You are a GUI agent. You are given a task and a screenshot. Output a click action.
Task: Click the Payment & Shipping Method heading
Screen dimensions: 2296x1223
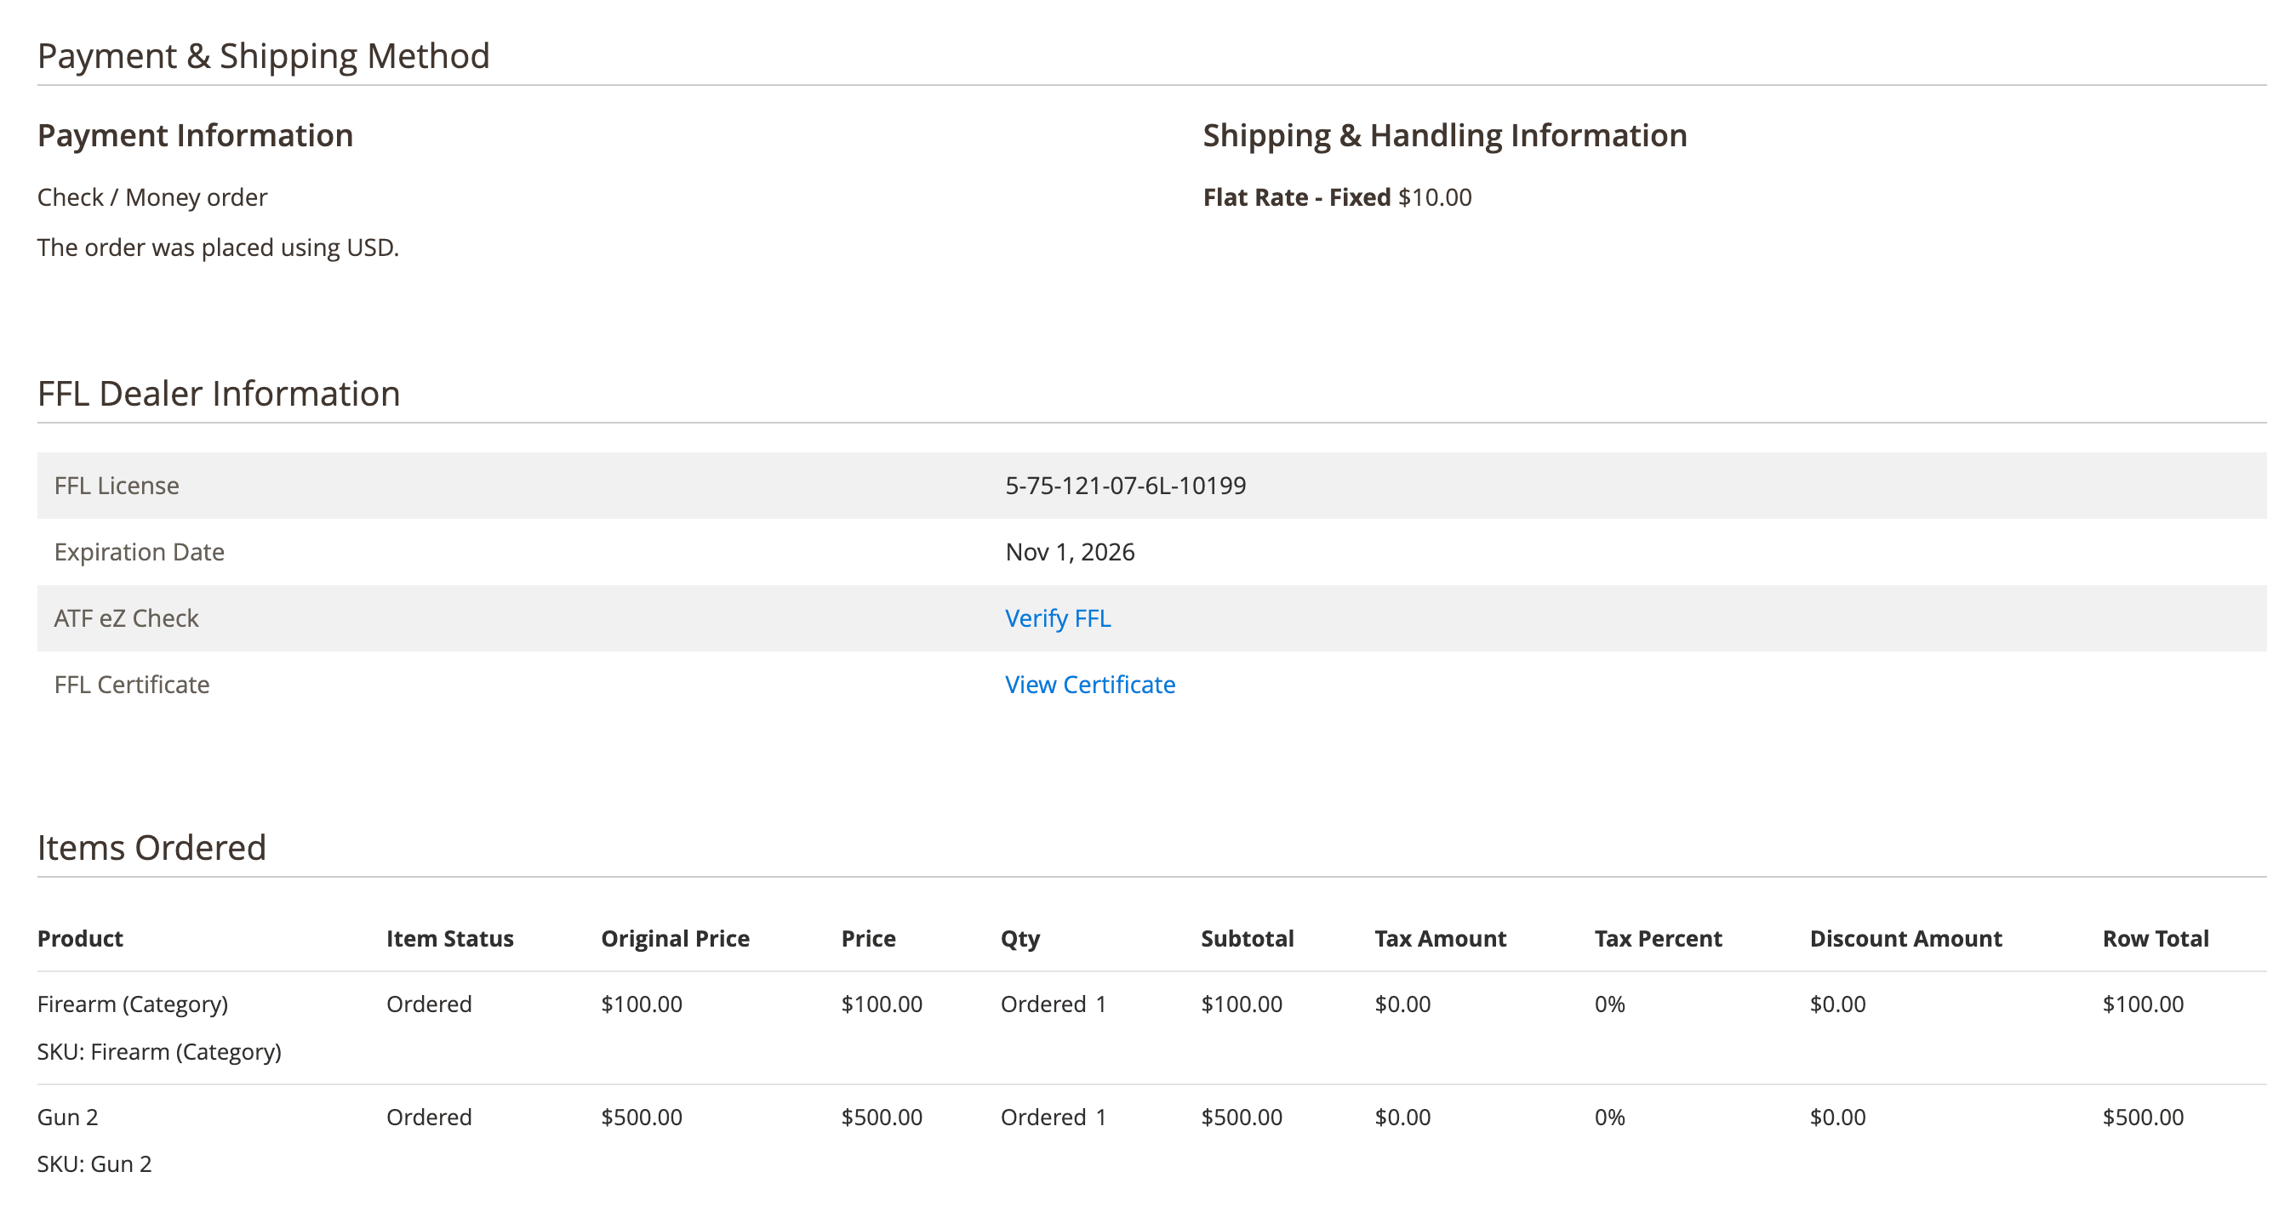tap(264, 56)
